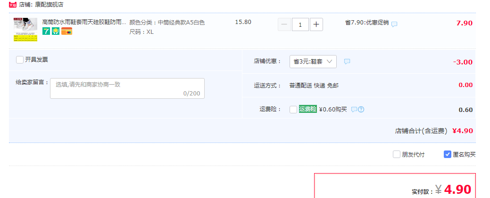Enable the 朋友代付 checkbox
The height and width of the screenshot is (198, 490).
pyautogui.click(x=397, y=154)
